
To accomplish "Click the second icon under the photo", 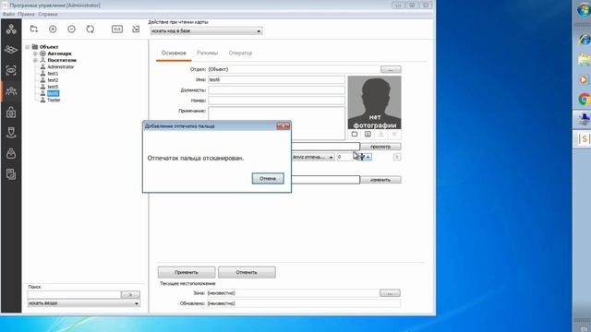I will tap(368, 134).
